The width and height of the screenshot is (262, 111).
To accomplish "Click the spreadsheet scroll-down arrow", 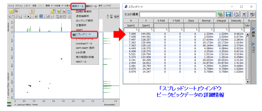I will (x=248, y=82).
